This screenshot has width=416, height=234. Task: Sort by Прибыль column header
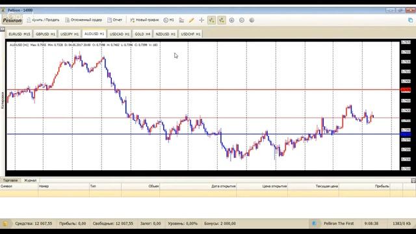364,187
